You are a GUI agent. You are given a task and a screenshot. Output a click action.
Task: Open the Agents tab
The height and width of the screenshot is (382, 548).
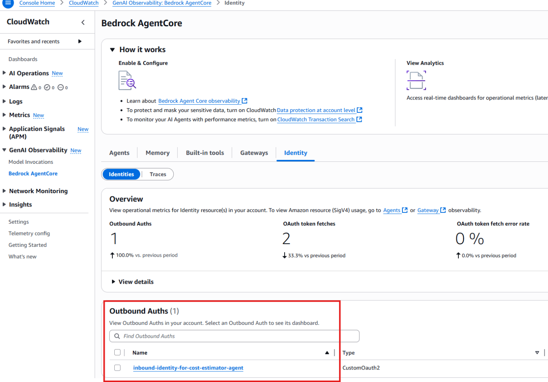pos(119,153)
